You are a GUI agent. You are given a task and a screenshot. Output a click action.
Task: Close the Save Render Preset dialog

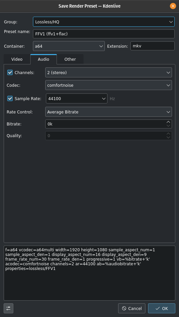[x=173, y=6]
